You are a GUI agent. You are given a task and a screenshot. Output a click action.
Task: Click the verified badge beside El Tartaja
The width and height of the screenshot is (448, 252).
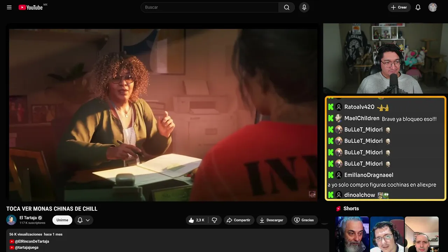pos(40,218)
